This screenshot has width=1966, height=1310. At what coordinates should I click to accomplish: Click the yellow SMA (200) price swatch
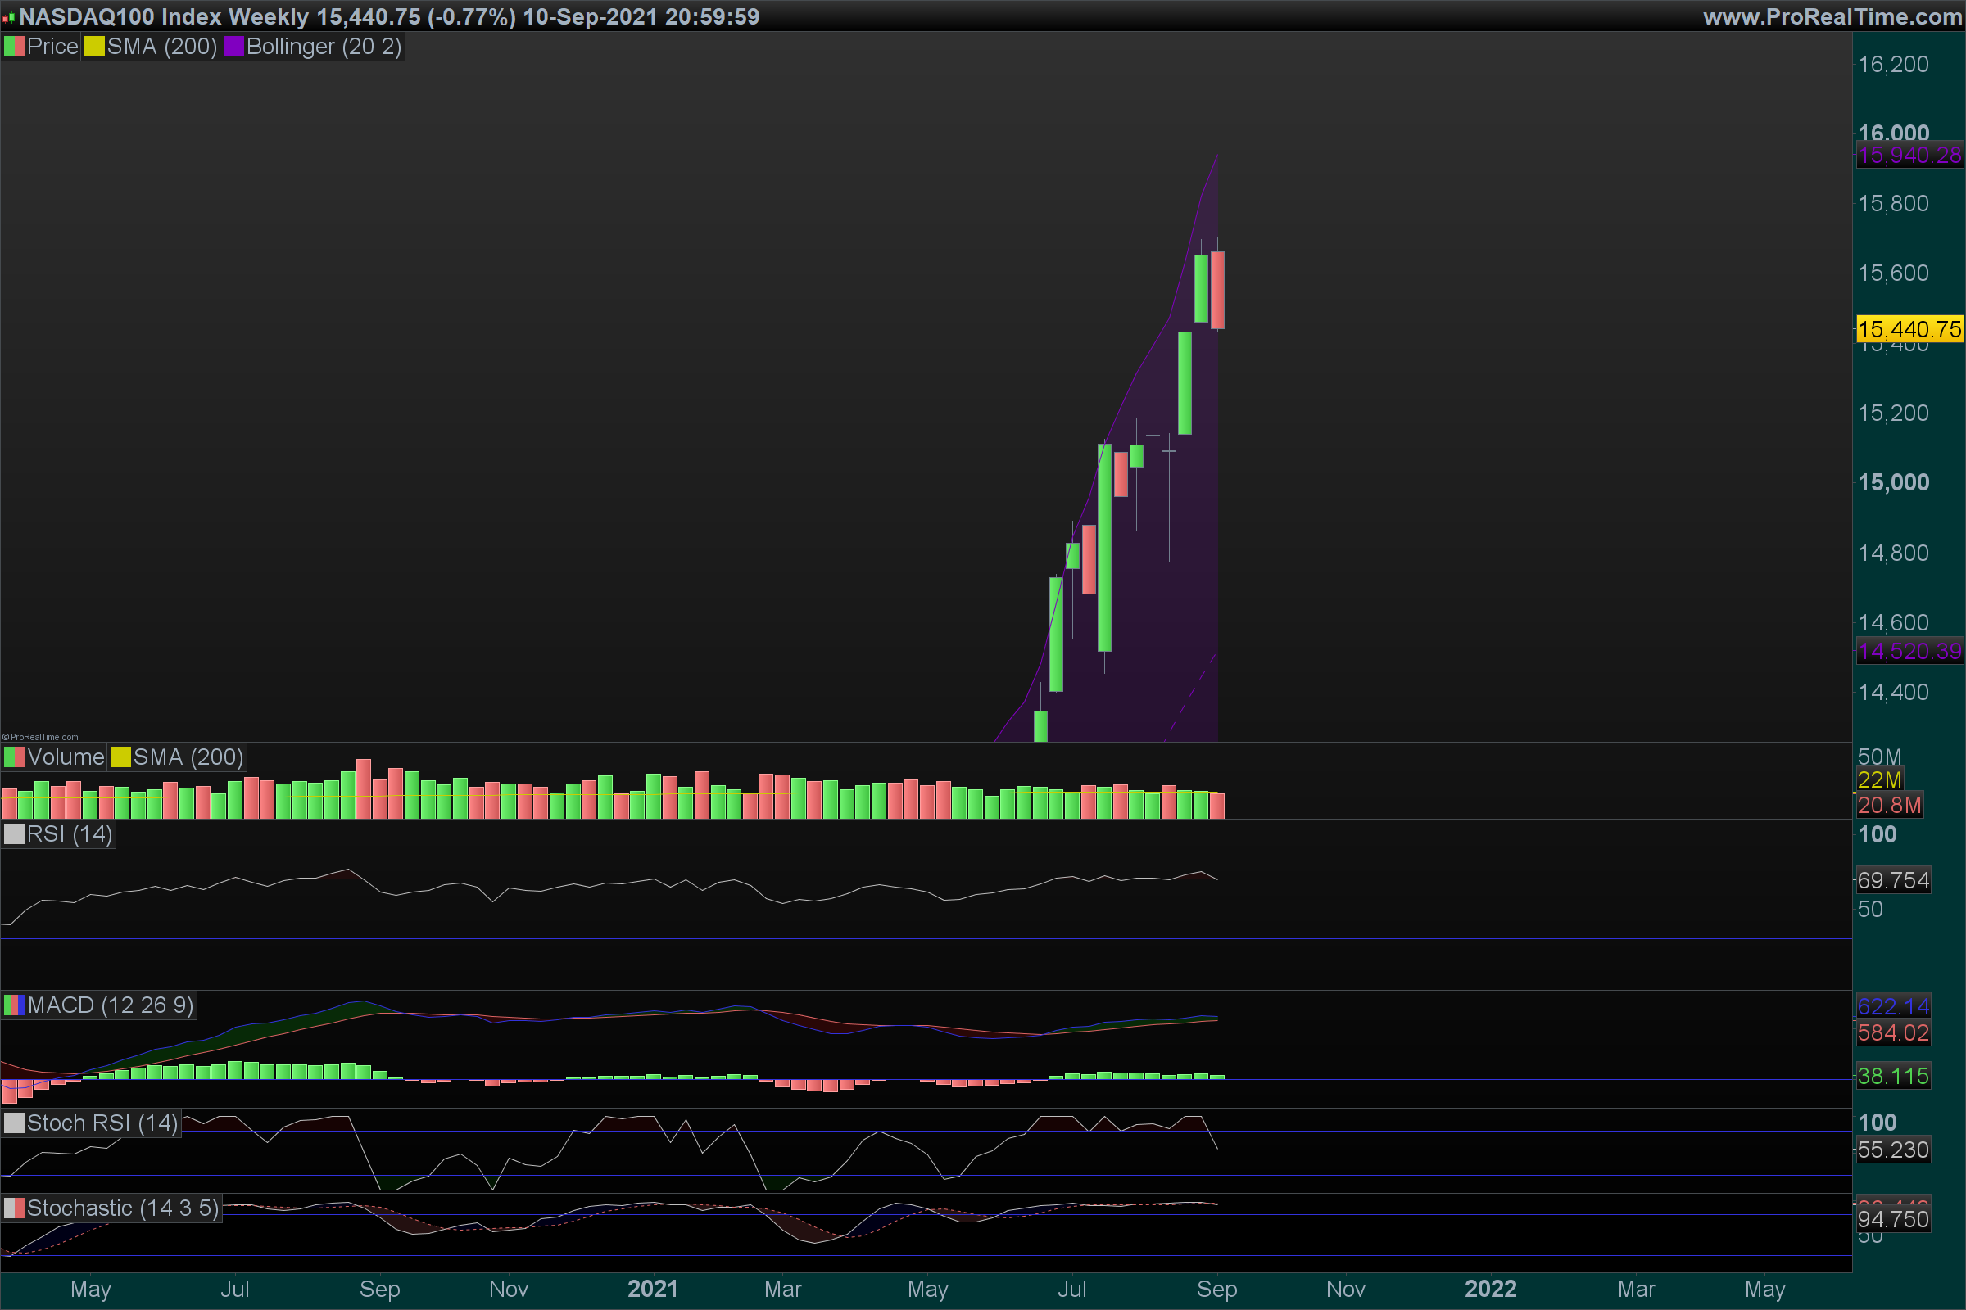point(93,47)
